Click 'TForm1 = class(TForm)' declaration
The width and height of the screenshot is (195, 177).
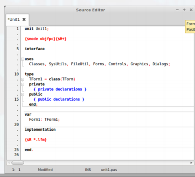[52, 79]
